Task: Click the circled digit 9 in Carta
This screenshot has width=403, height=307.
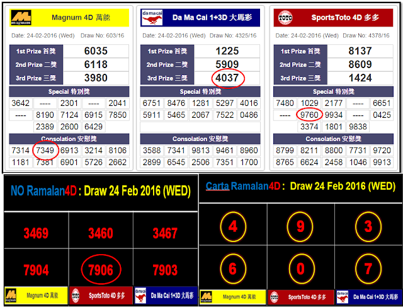Action: pyautogui.click(x=300, y=227)
